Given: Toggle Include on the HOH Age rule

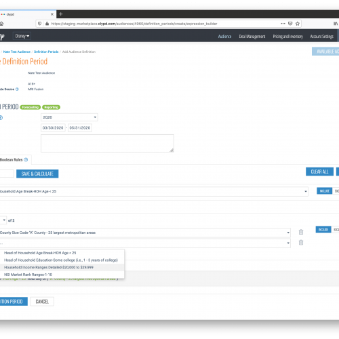Looking at the screenshot, I should (x=324, y=191).
